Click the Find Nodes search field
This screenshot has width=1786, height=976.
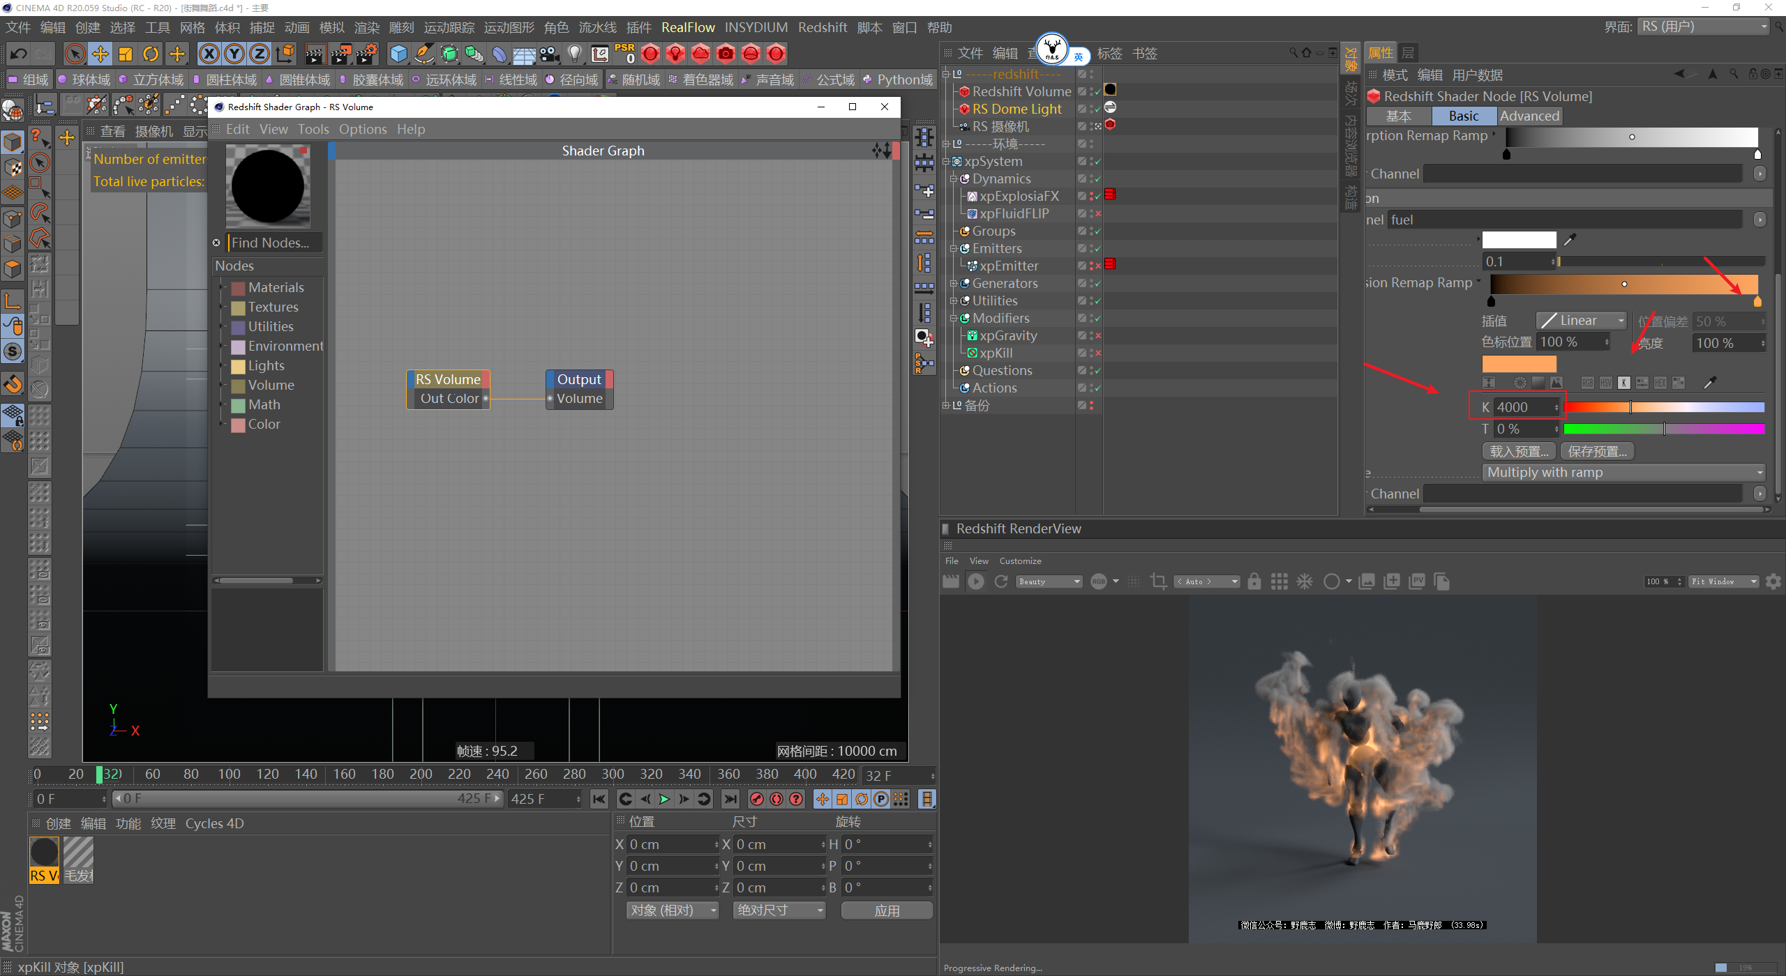[274, 243]
